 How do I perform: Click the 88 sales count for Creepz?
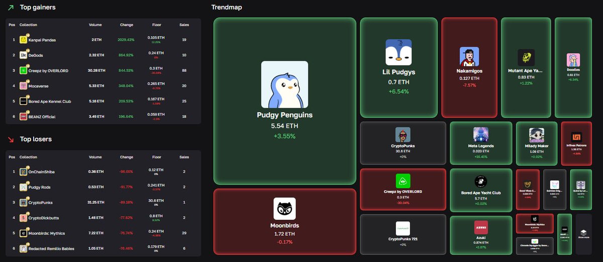[x=184, y=71]
